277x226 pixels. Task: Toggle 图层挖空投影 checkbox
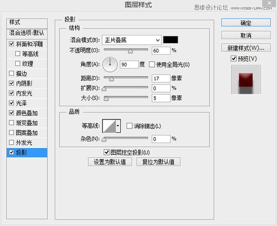click(x=107, y=152)
